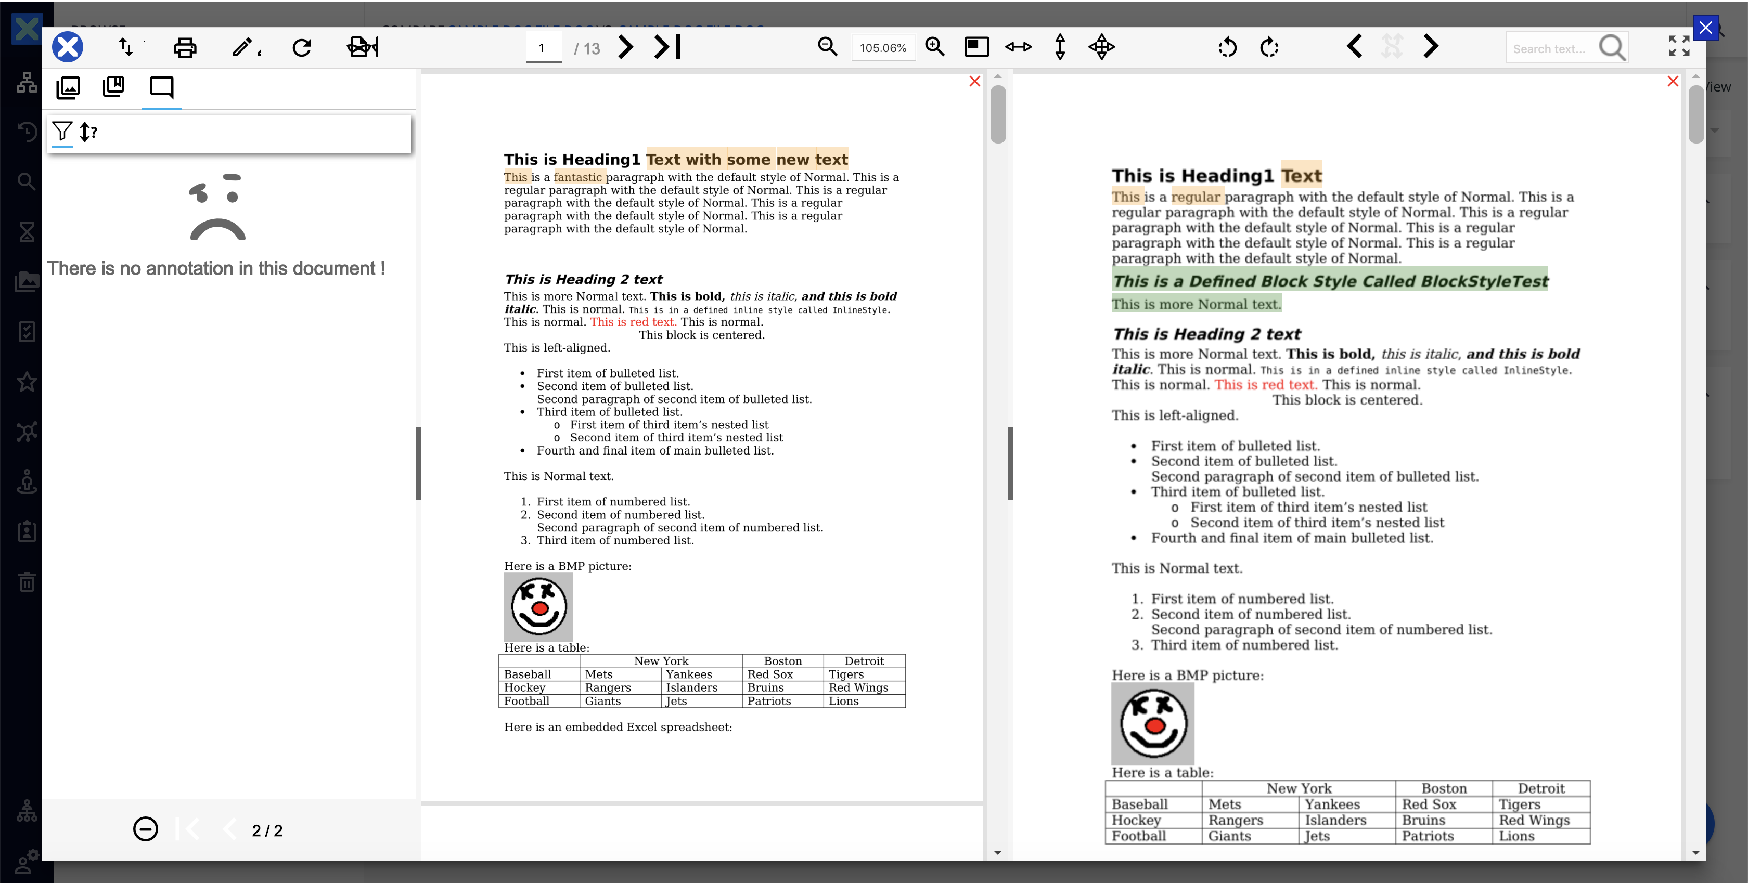Select the pan move arrows tool
The width and height of the screenshot is (1748, 883).
click(1101, 47)
